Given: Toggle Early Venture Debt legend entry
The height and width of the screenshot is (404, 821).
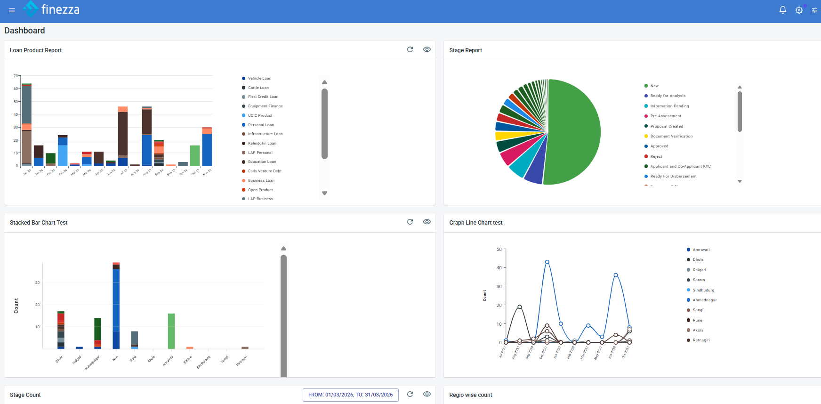Looking at the screenshot, I should coord(262,171).
